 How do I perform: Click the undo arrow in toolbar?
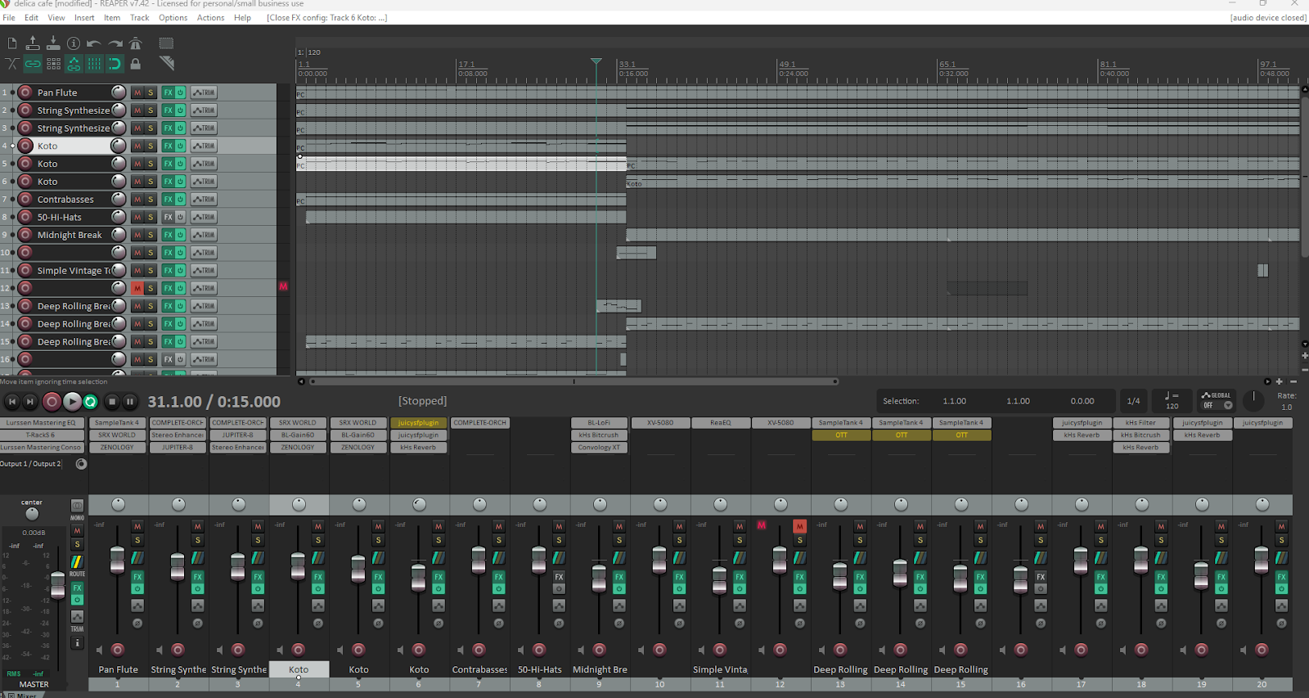click(94, 43)
